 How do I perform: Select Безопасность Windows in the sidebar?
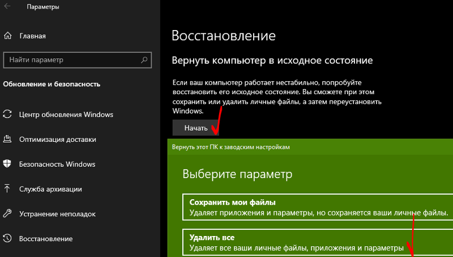pyautogui.click(x=57, y=164)
